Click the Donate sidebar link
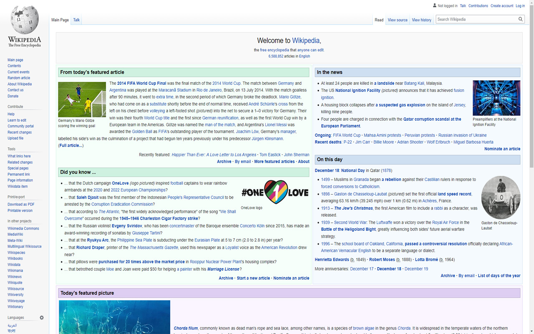The height and width of the screenshot is (334, 534). coord(13,96)
